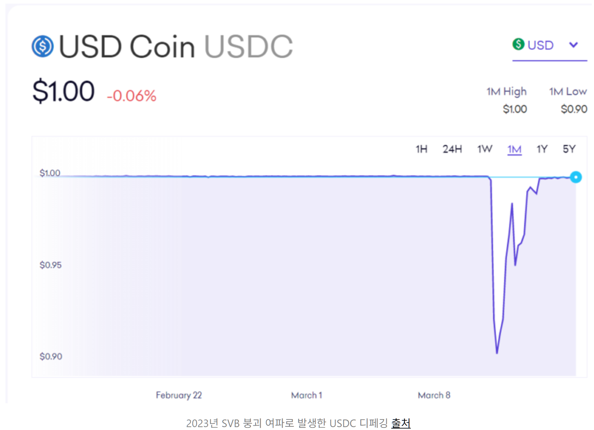Switch chart to 24H range
594x430 pixels.
pos(452,149)
